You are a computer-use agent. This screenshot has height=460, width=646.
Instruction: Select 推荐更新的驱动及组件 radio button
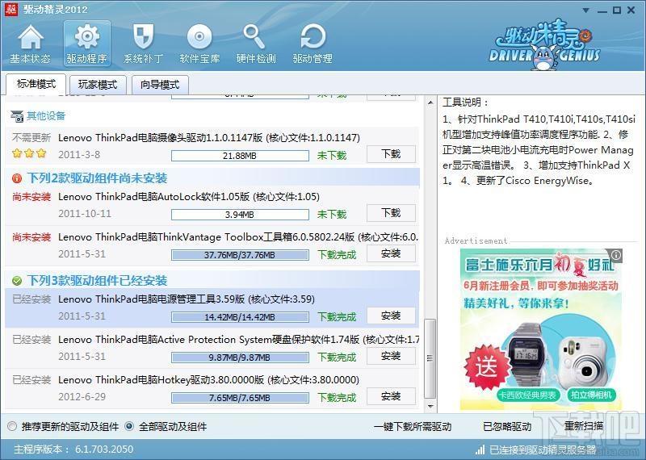coord(12,426)
